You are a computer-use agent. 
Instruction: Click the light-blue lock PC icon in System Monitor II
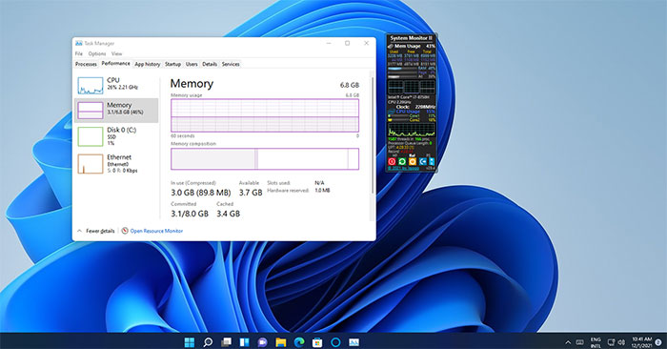(x=432, y=161)
